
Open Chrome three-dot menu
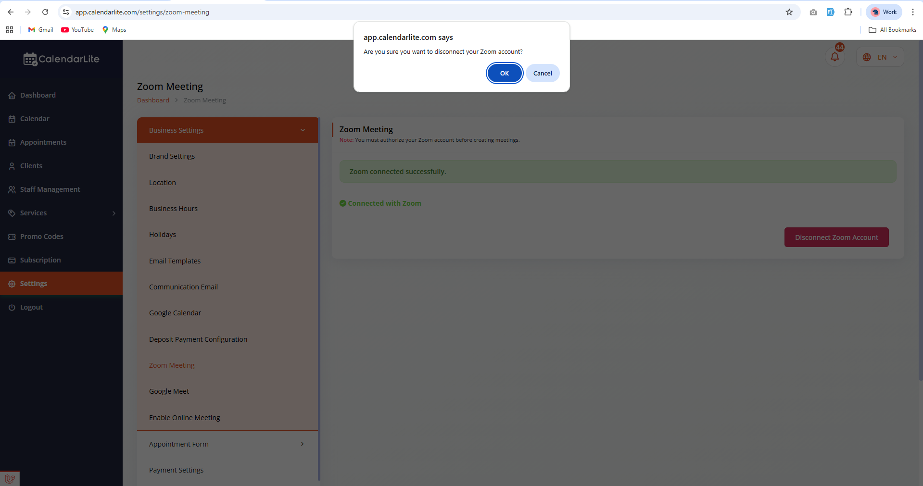[x=913, y=12]
